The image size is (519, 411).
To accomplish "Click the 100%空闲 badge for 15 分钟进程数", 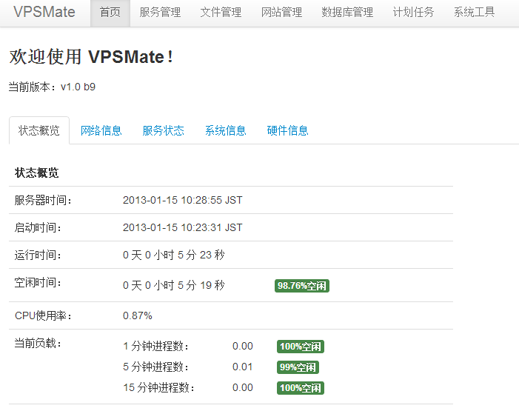I will (x=301, y=388).
